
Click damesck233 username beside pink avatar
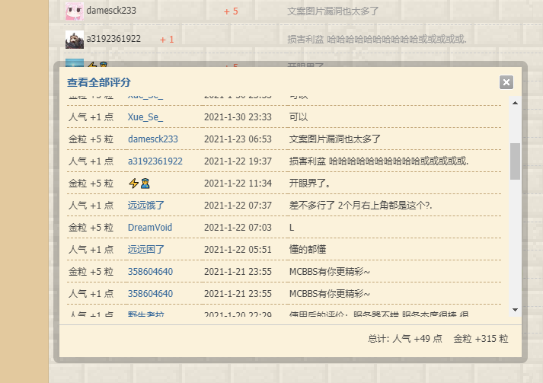coord(111,11)
